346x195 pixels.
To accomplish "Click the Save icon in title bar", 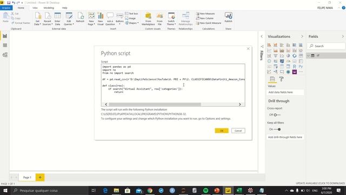I will (x=9, y=3).
